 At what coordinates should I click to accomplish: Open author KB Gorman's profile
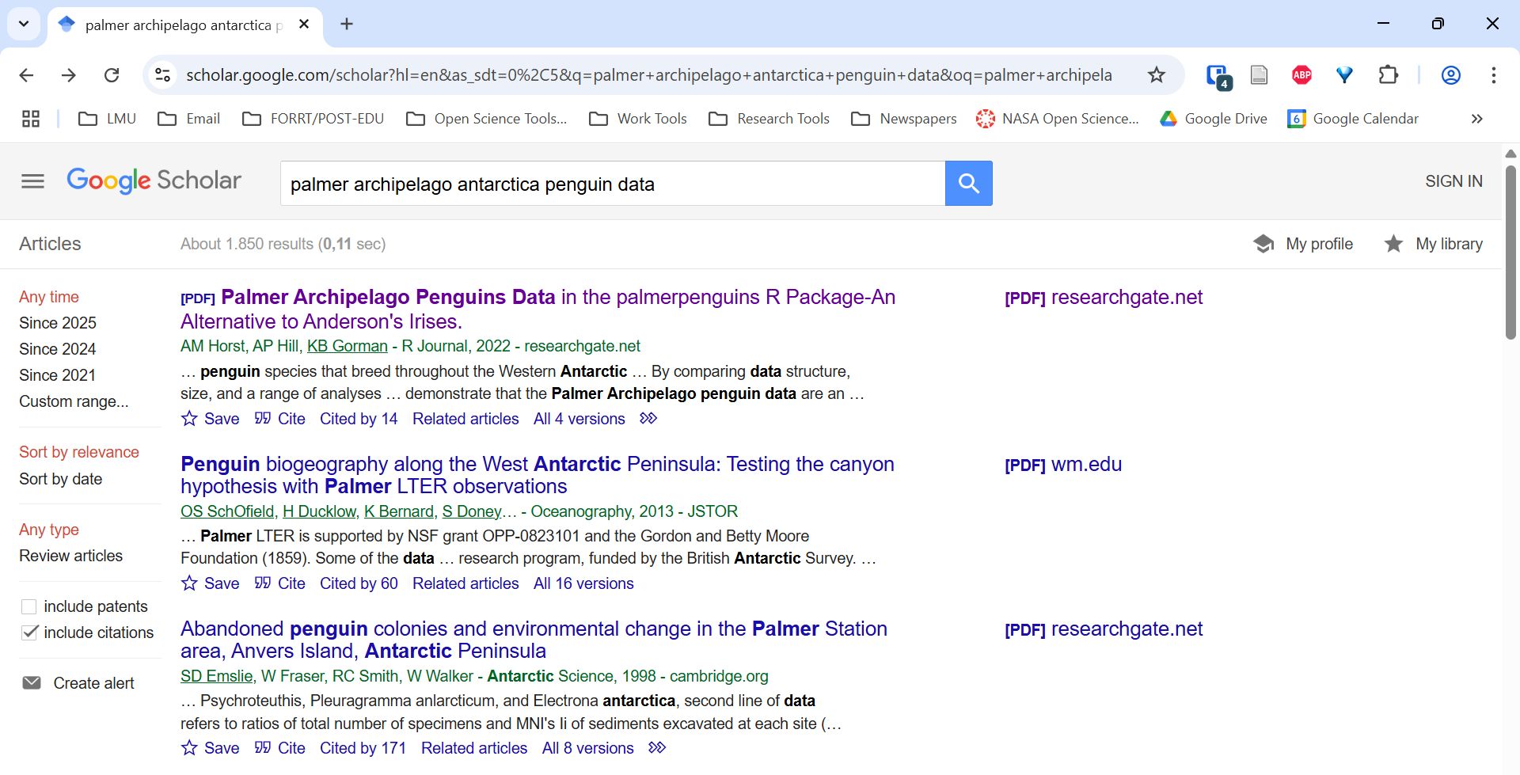pos(348,346)
